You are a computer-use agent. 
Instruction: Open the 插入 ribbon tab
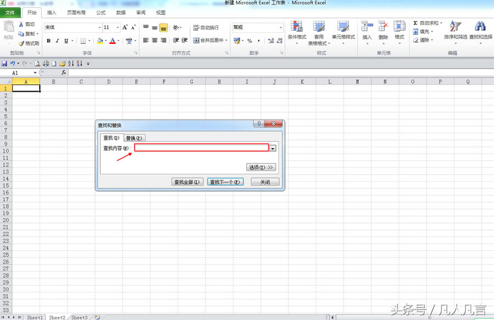(52, 12)
